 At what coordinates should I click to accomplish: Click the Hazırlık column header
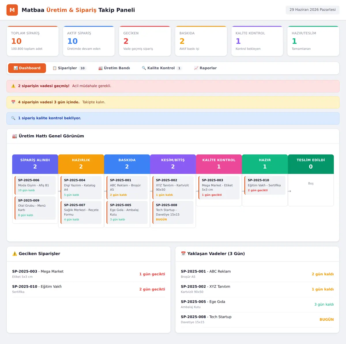click(x=81, y=164)
